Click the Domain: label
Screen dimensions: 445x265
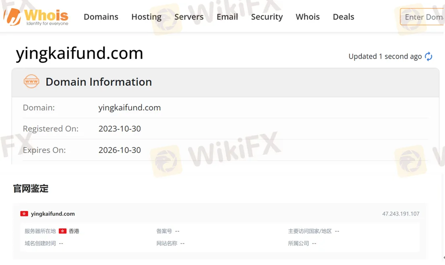[39, 108]
